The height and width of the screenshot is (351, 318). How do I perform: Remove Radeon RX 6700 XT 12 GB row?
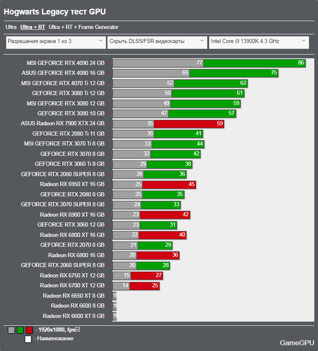point(108,286)
